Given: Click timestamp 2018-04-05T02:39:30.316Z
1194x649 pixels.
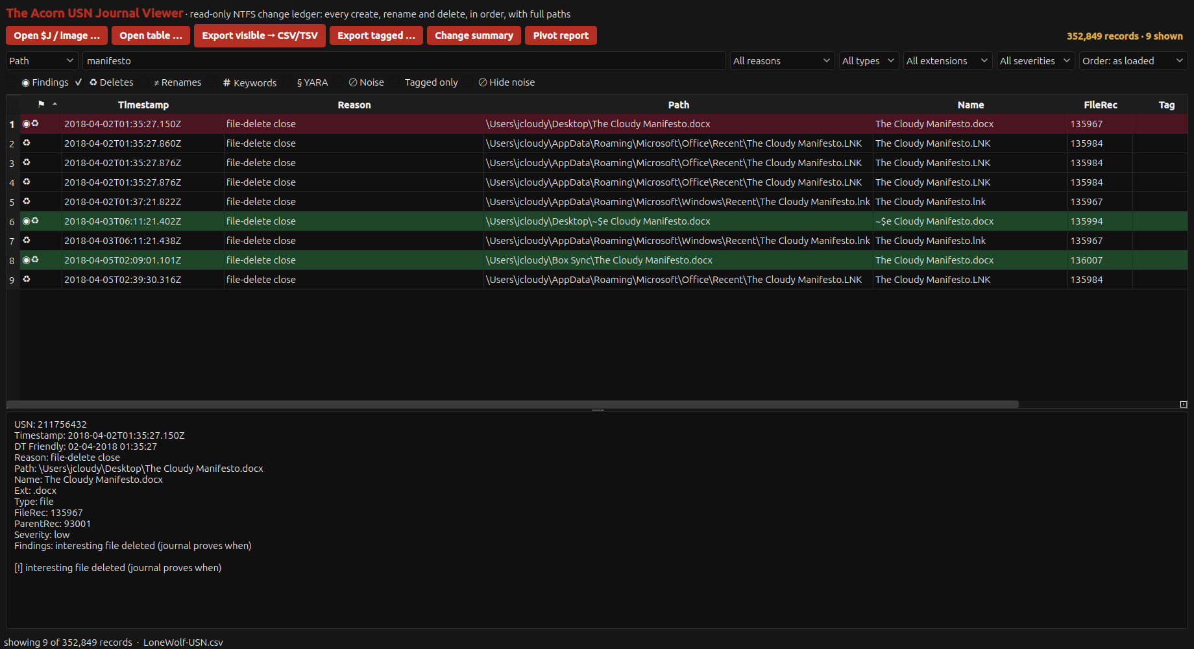Looking at the screenshot, I should 123,280.
